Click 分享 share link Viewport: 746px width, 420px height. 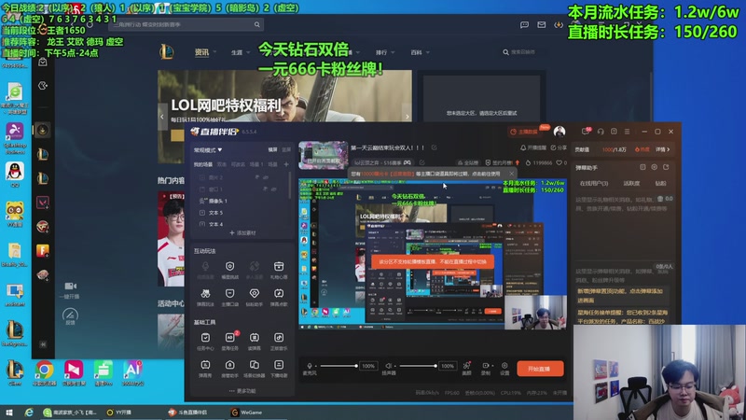[559, 147]
